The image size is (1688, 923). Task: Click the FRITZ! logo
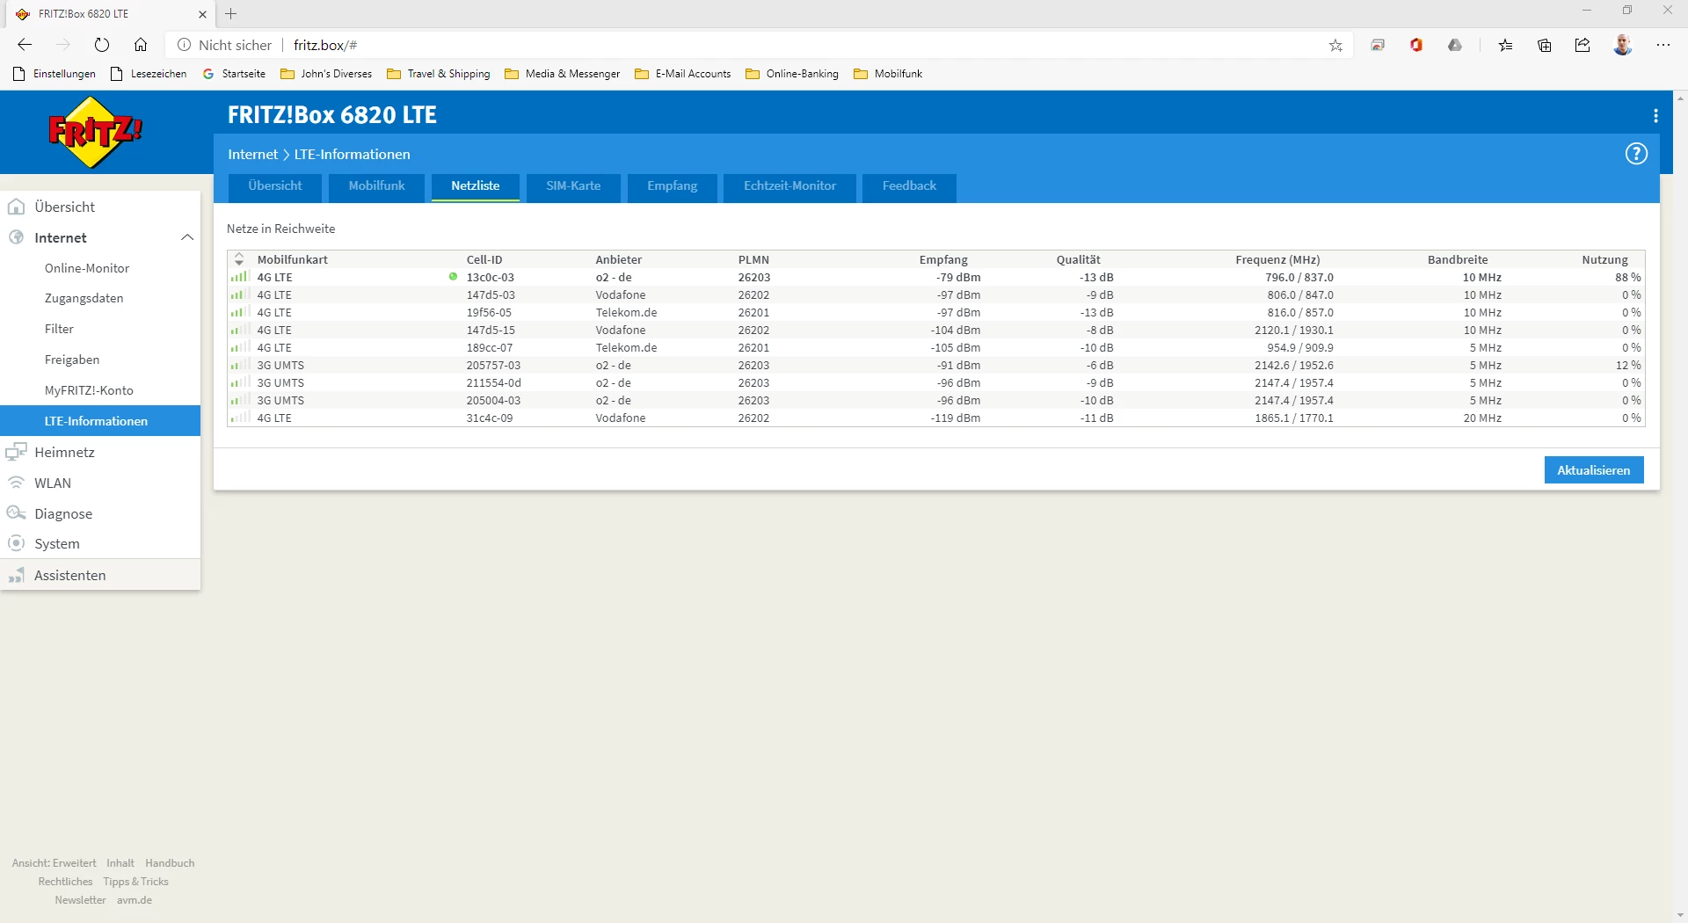94,132
